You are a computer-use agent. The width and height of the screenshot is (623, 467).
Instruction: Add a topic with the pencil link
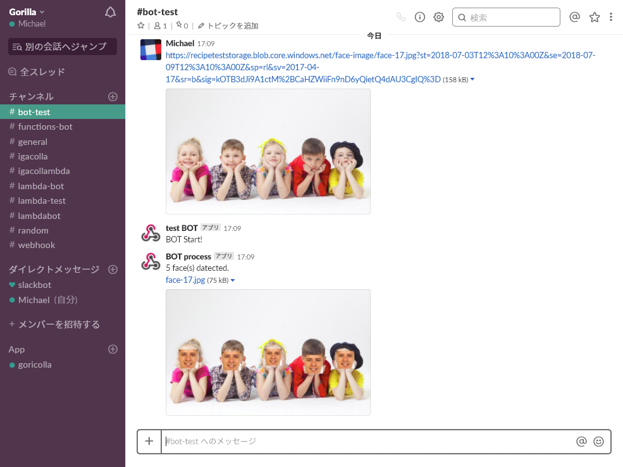228,26
